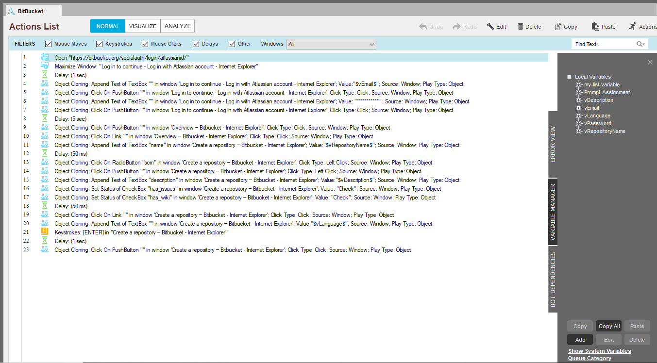Image resolution: width=657 pixels, height=363 pixels.
Task: Expand the vLanguage variable node
Action: 578,115
